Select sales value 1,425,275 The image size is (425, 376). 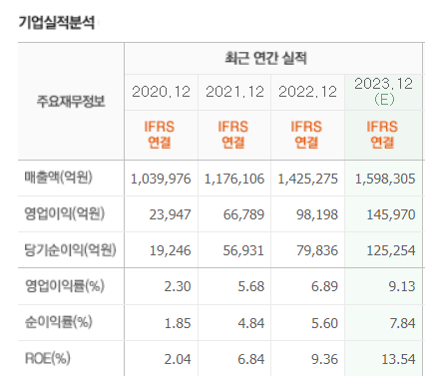tap(308, 179)
